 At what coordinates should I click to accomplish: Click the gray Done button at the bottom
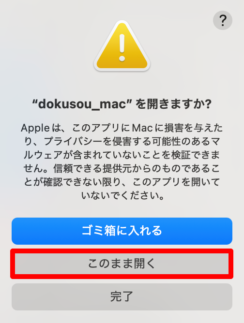pyautogui.click(x=122, y=297)
